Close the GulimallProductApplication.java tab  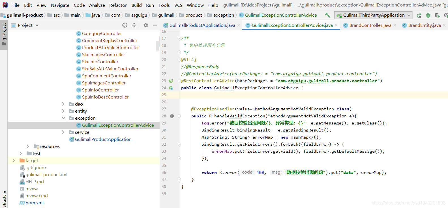click(239, 25)
